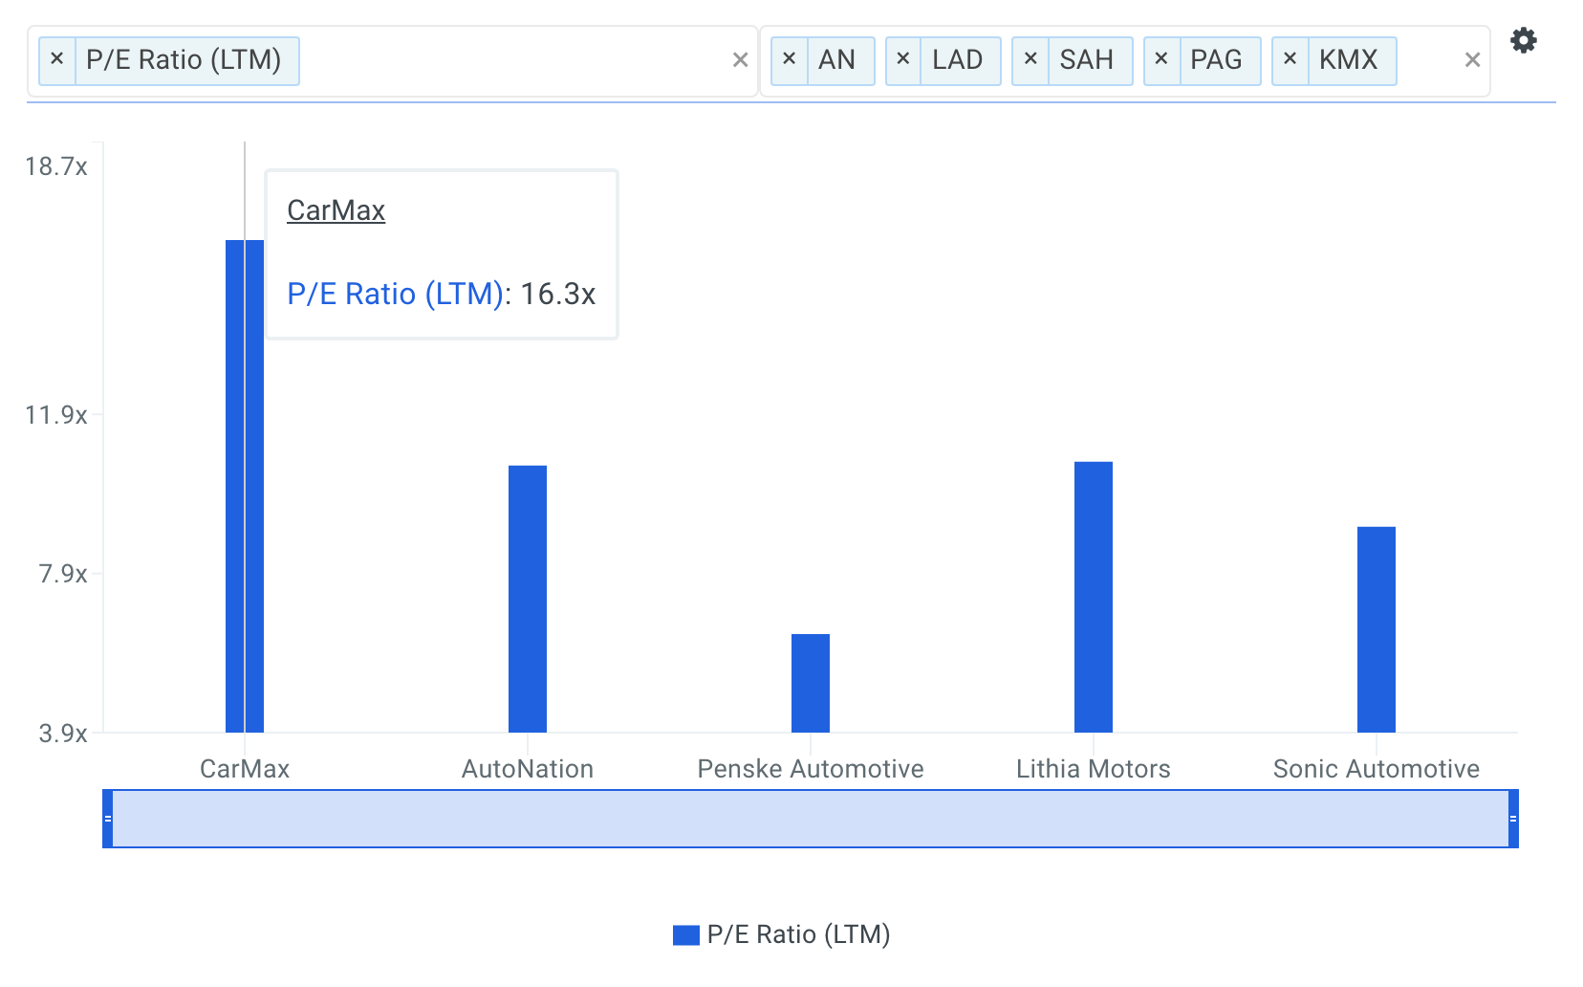Click the 16.3x tooltip value

558,294
